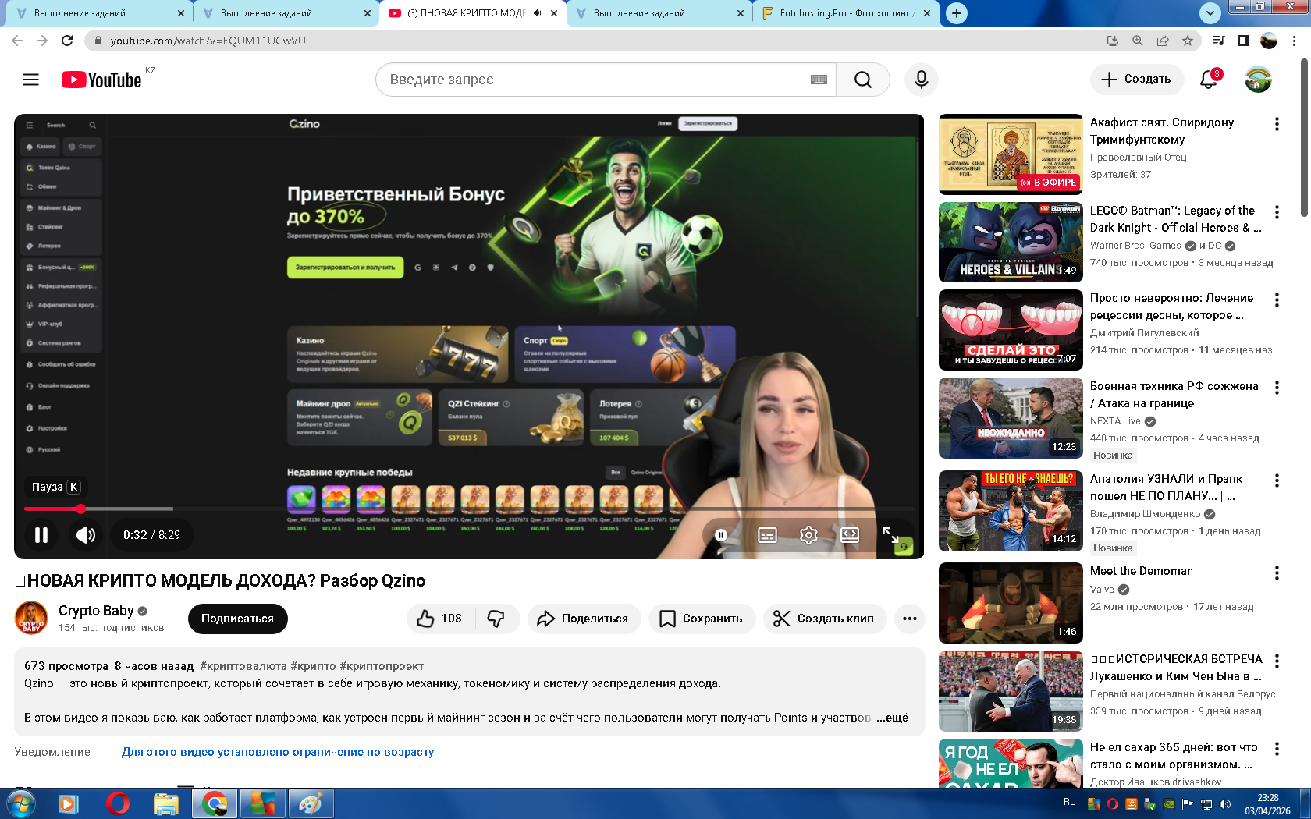1311x819 pixels.
Task: Enter fullscreen mode in the player
Action: [x=890, y=534]
